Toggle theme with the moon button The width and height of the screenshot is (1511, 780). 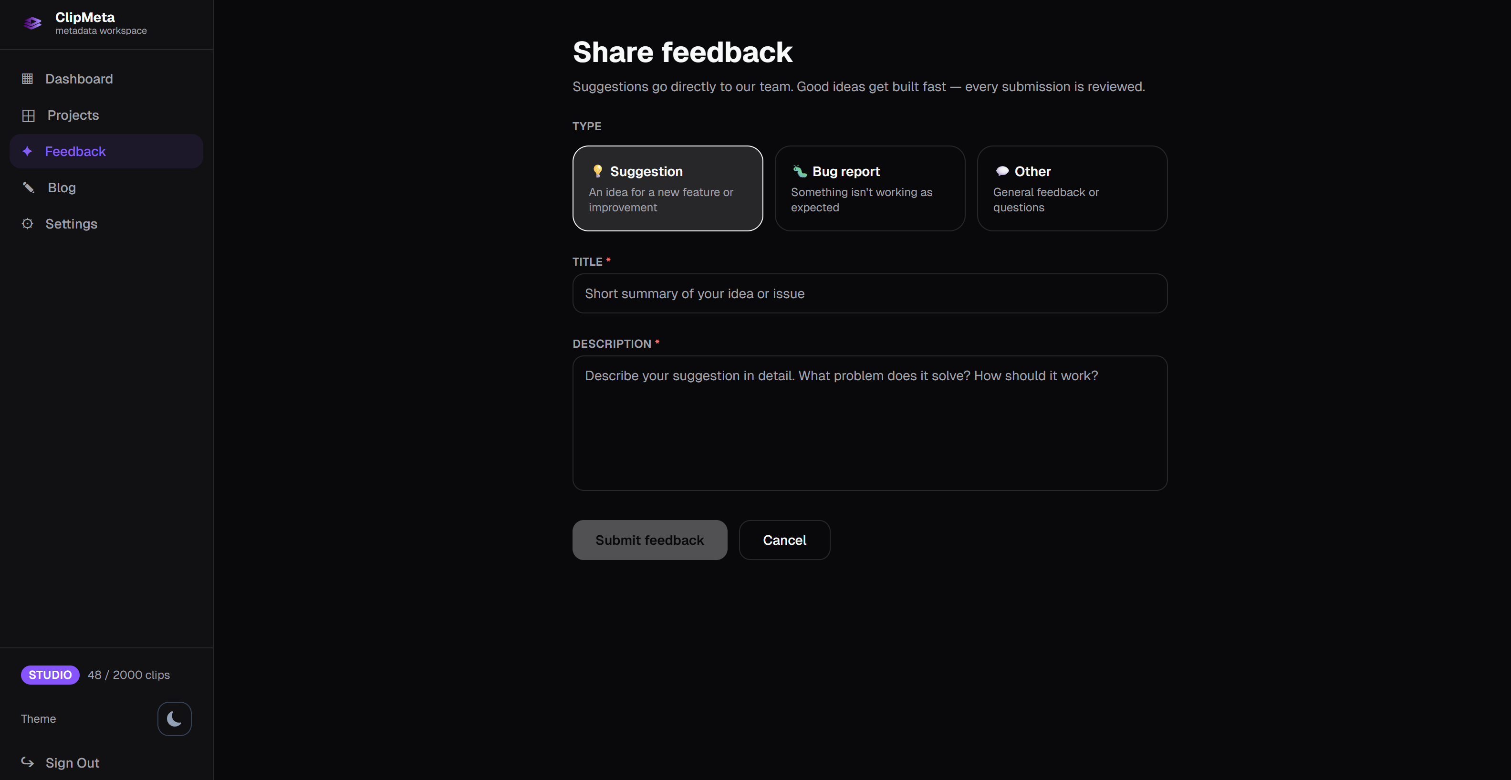pyautogui.click(x=174, y=718)
